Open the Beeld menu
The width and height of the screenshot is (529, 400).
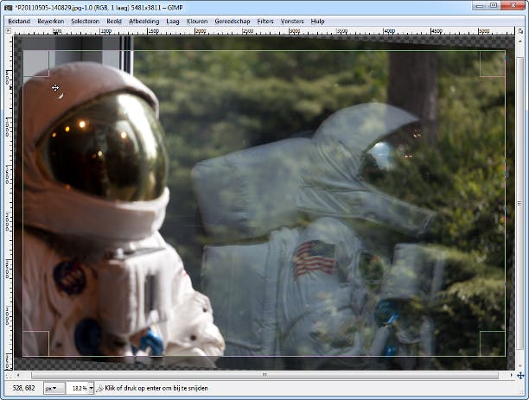pos(114,22)
